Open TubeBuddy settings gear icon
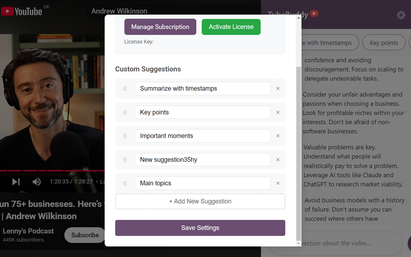The image size is (411, 257). point(401,15)
